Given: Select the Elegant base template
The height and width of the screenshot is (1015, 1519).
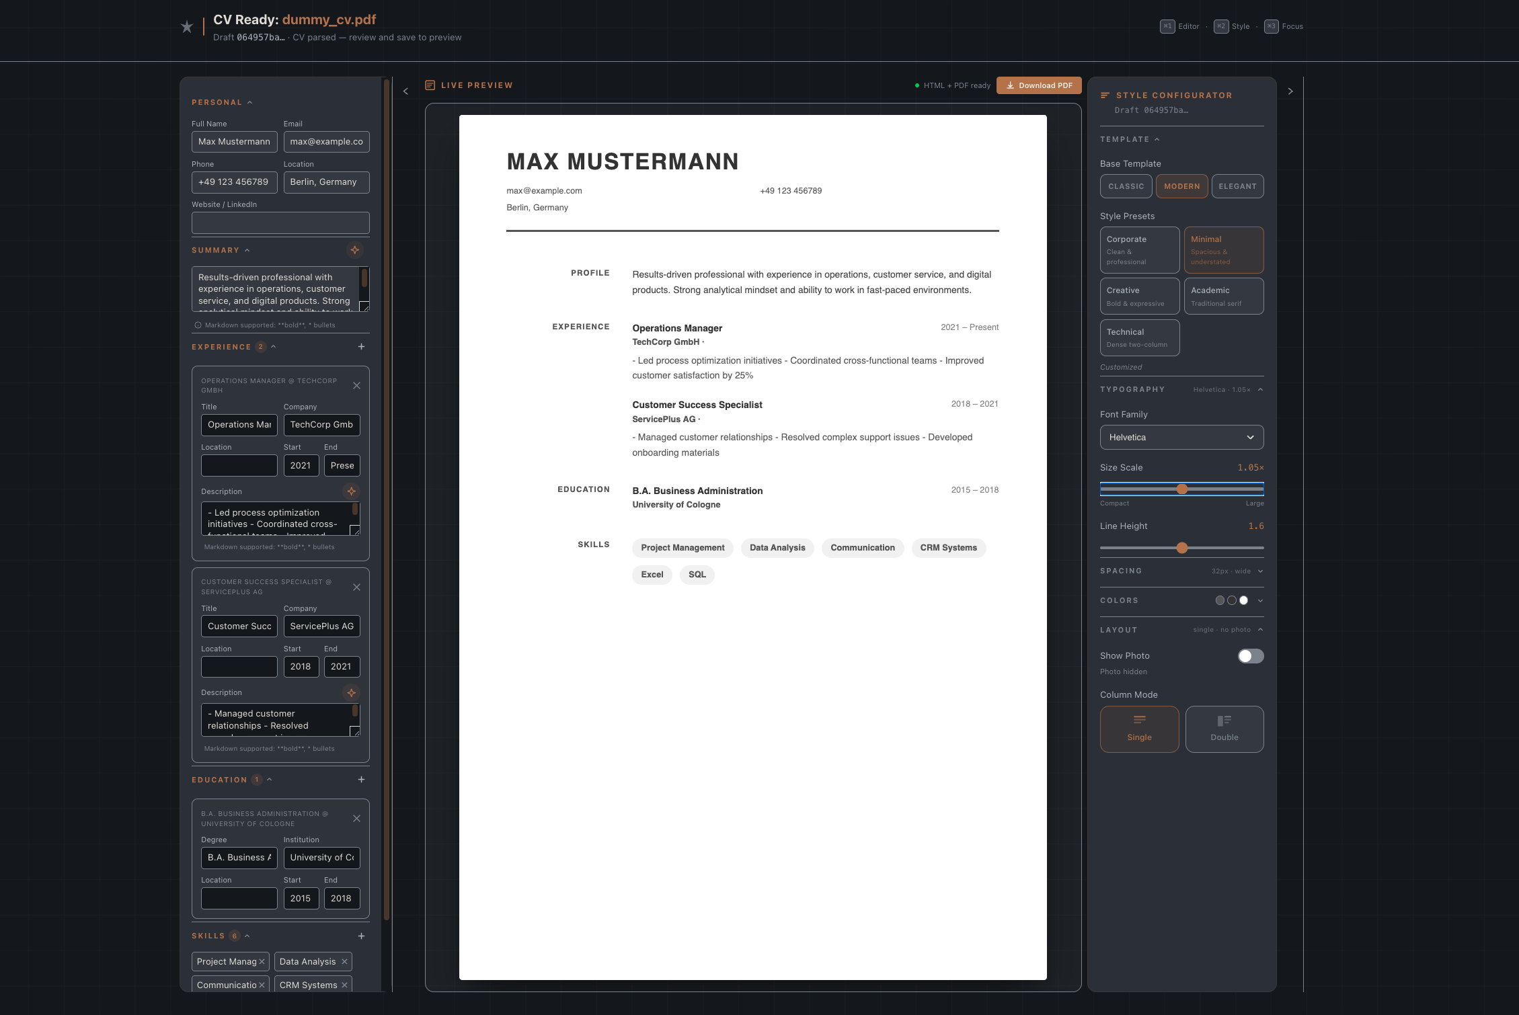Looking at the screenshot, I should [1237, 186].
